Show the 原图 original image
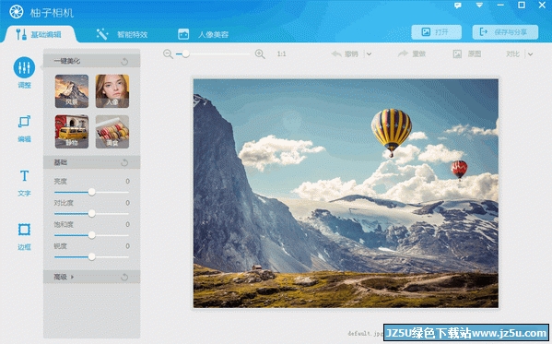 coord(467,53)
